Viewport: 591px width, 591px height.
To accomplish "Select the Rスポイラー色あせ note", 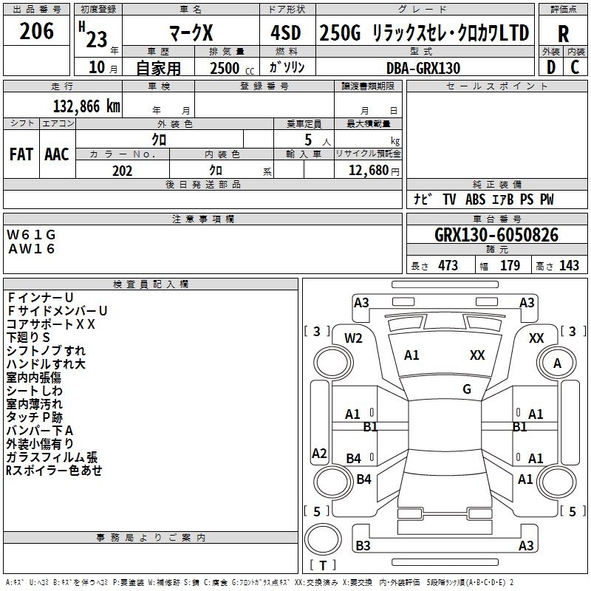I will [54, 471].
